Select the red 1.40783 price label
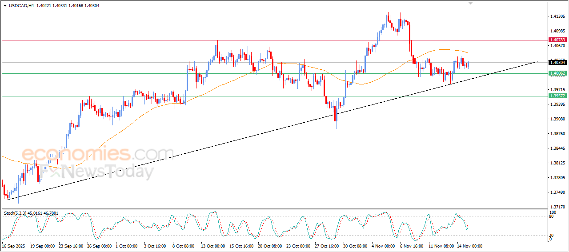Image resolution: width=569 pixels, height=252 pixels. [x=558, y=40]
